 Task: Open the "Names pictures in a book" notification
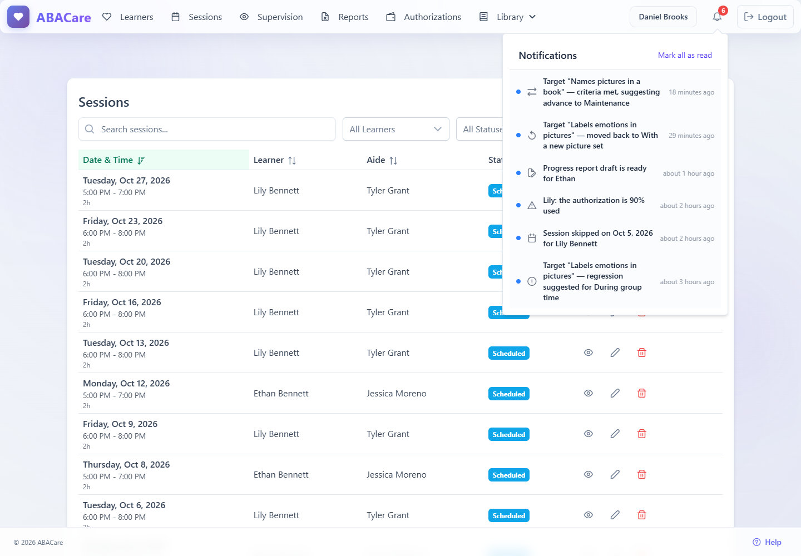click(x=615, y=92)
